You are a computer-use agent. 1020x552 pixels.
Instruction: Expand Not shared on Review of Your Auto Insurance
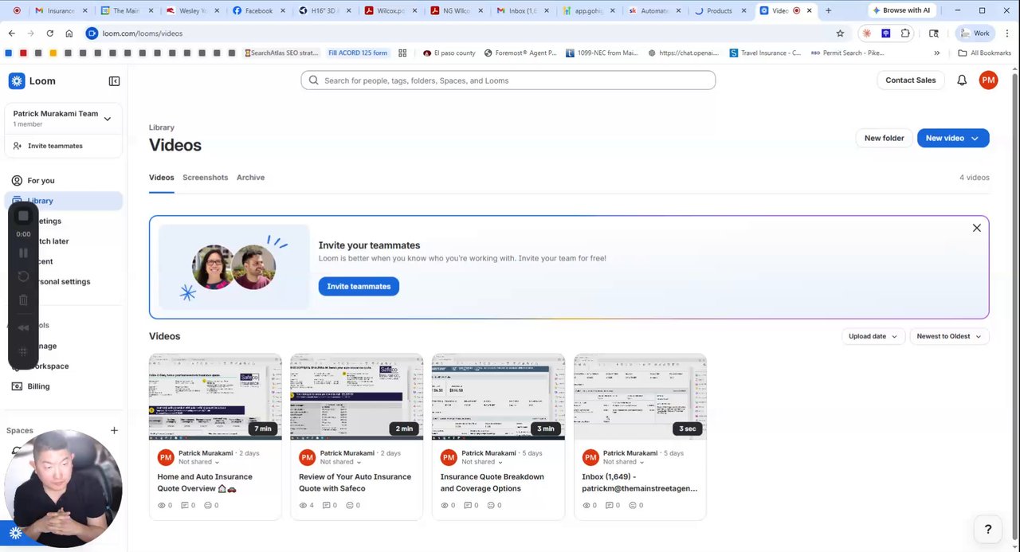click(340, 462)
